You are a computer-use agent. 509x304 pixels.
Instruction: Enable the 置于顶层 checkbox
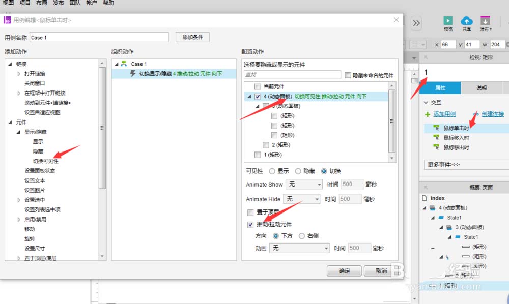[250, 212]
